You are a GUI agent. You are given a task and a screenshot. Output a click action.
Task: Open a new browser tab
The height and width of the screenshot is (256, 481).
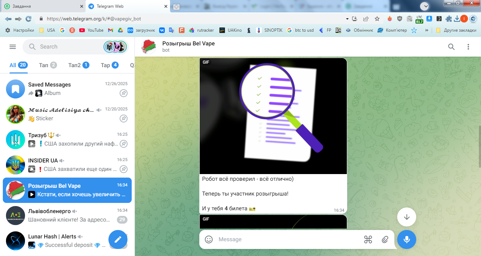tap(176, 6)
